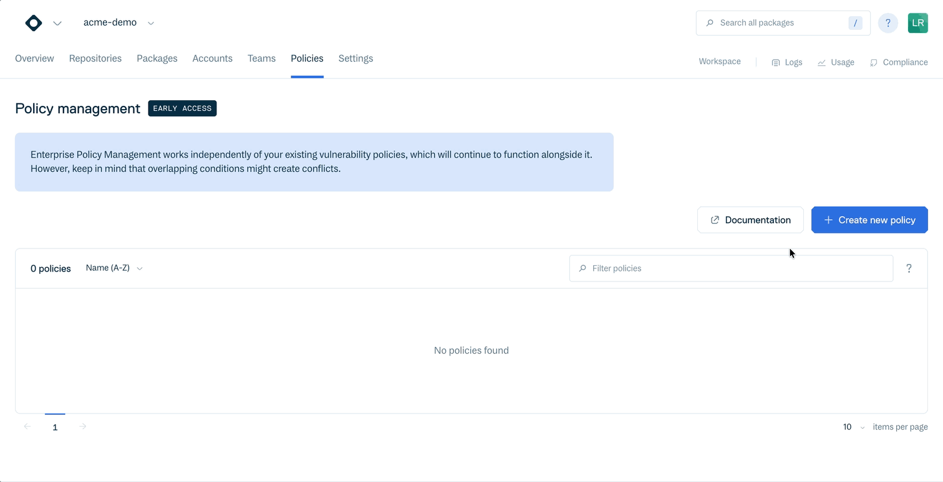Click the help icon beside the policy filter
The image size is (943, 482).
[909, 268]
